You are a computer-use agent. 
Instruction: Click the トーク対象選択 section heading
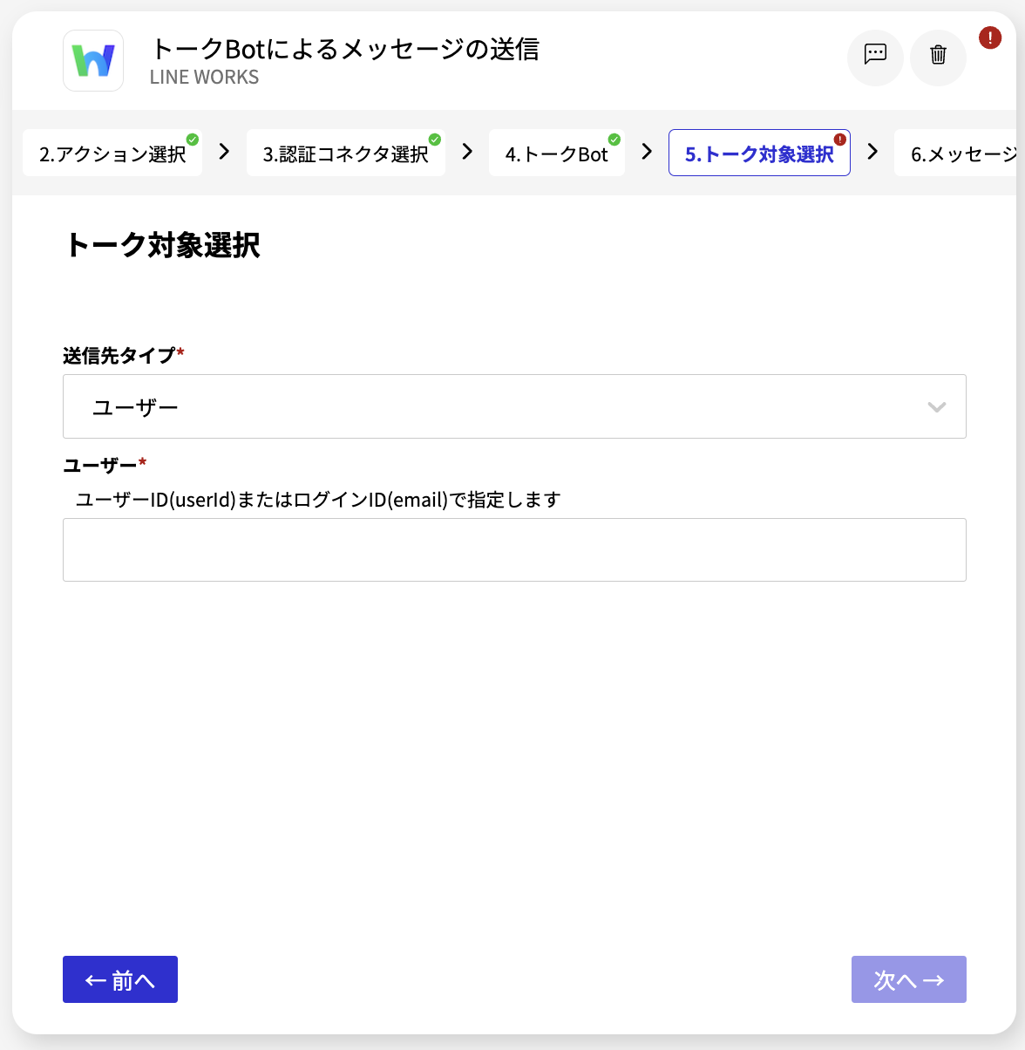(x=162, y=245)
